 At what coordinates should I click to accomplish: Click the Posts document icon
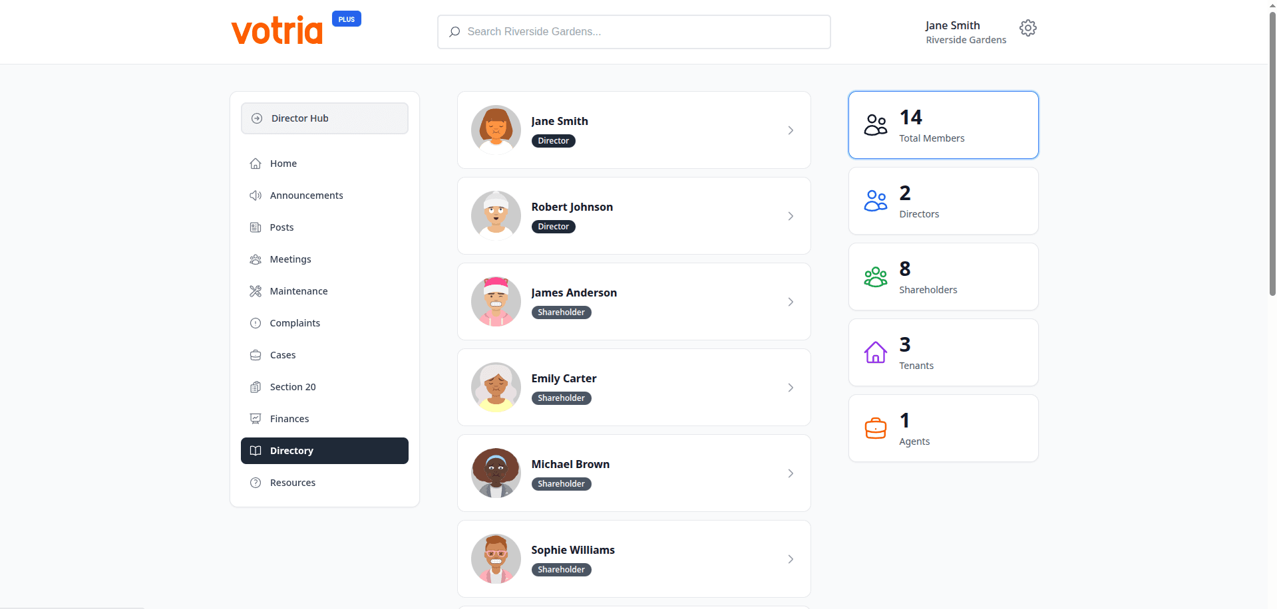pyautogui.click(x=256, y=227)
